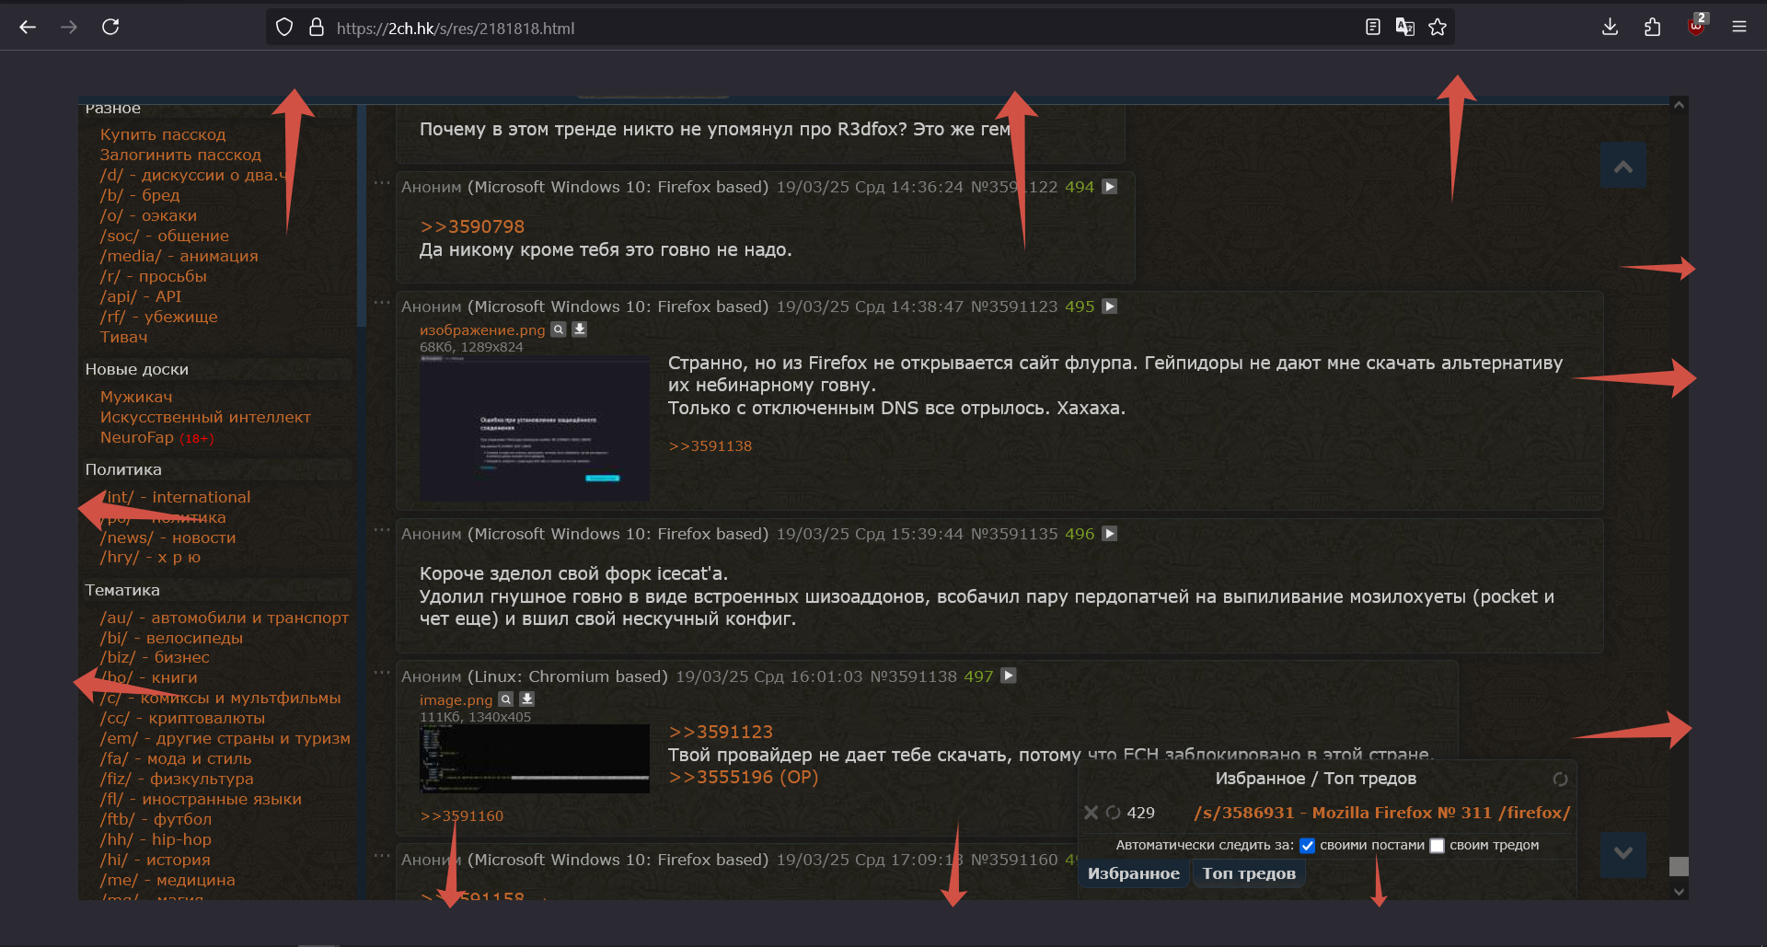1767x947 pixels.
Task: Translate this page via address bar icon
Action: click(1405, 28)
